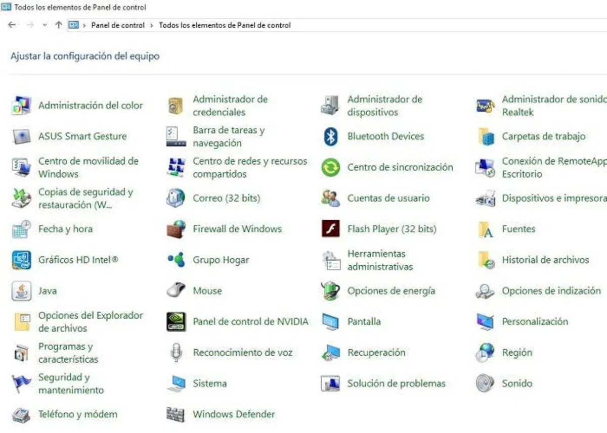This screenshot has width=607, height=433.
Task: Click the Fuentes folder icon
Action: (486, 229)
